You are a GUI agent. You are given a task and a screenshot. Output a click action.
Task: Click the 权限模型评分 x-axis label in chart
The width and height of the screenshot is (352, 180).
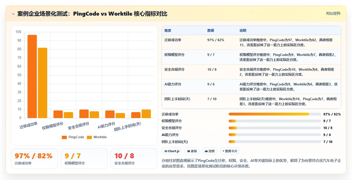click(53, 126)
